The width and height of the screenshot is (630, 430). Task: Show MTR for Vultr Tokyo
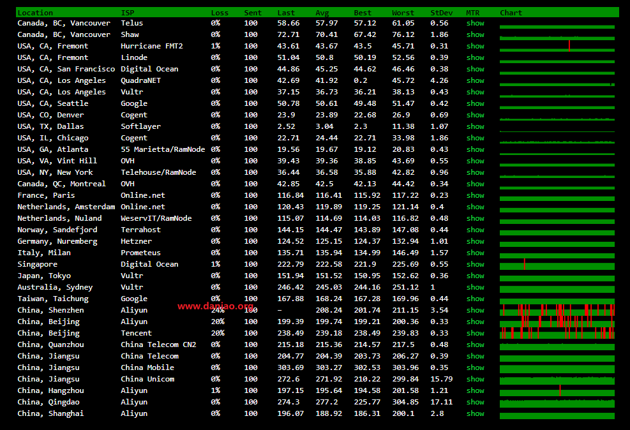point(475,276)
